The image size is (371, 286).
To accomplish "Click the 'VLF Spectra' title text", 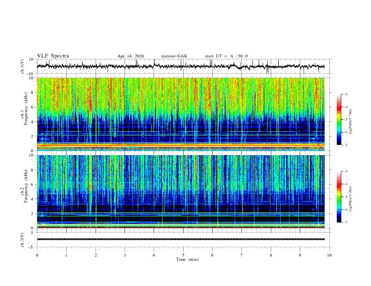I will [x=53, y=56].
